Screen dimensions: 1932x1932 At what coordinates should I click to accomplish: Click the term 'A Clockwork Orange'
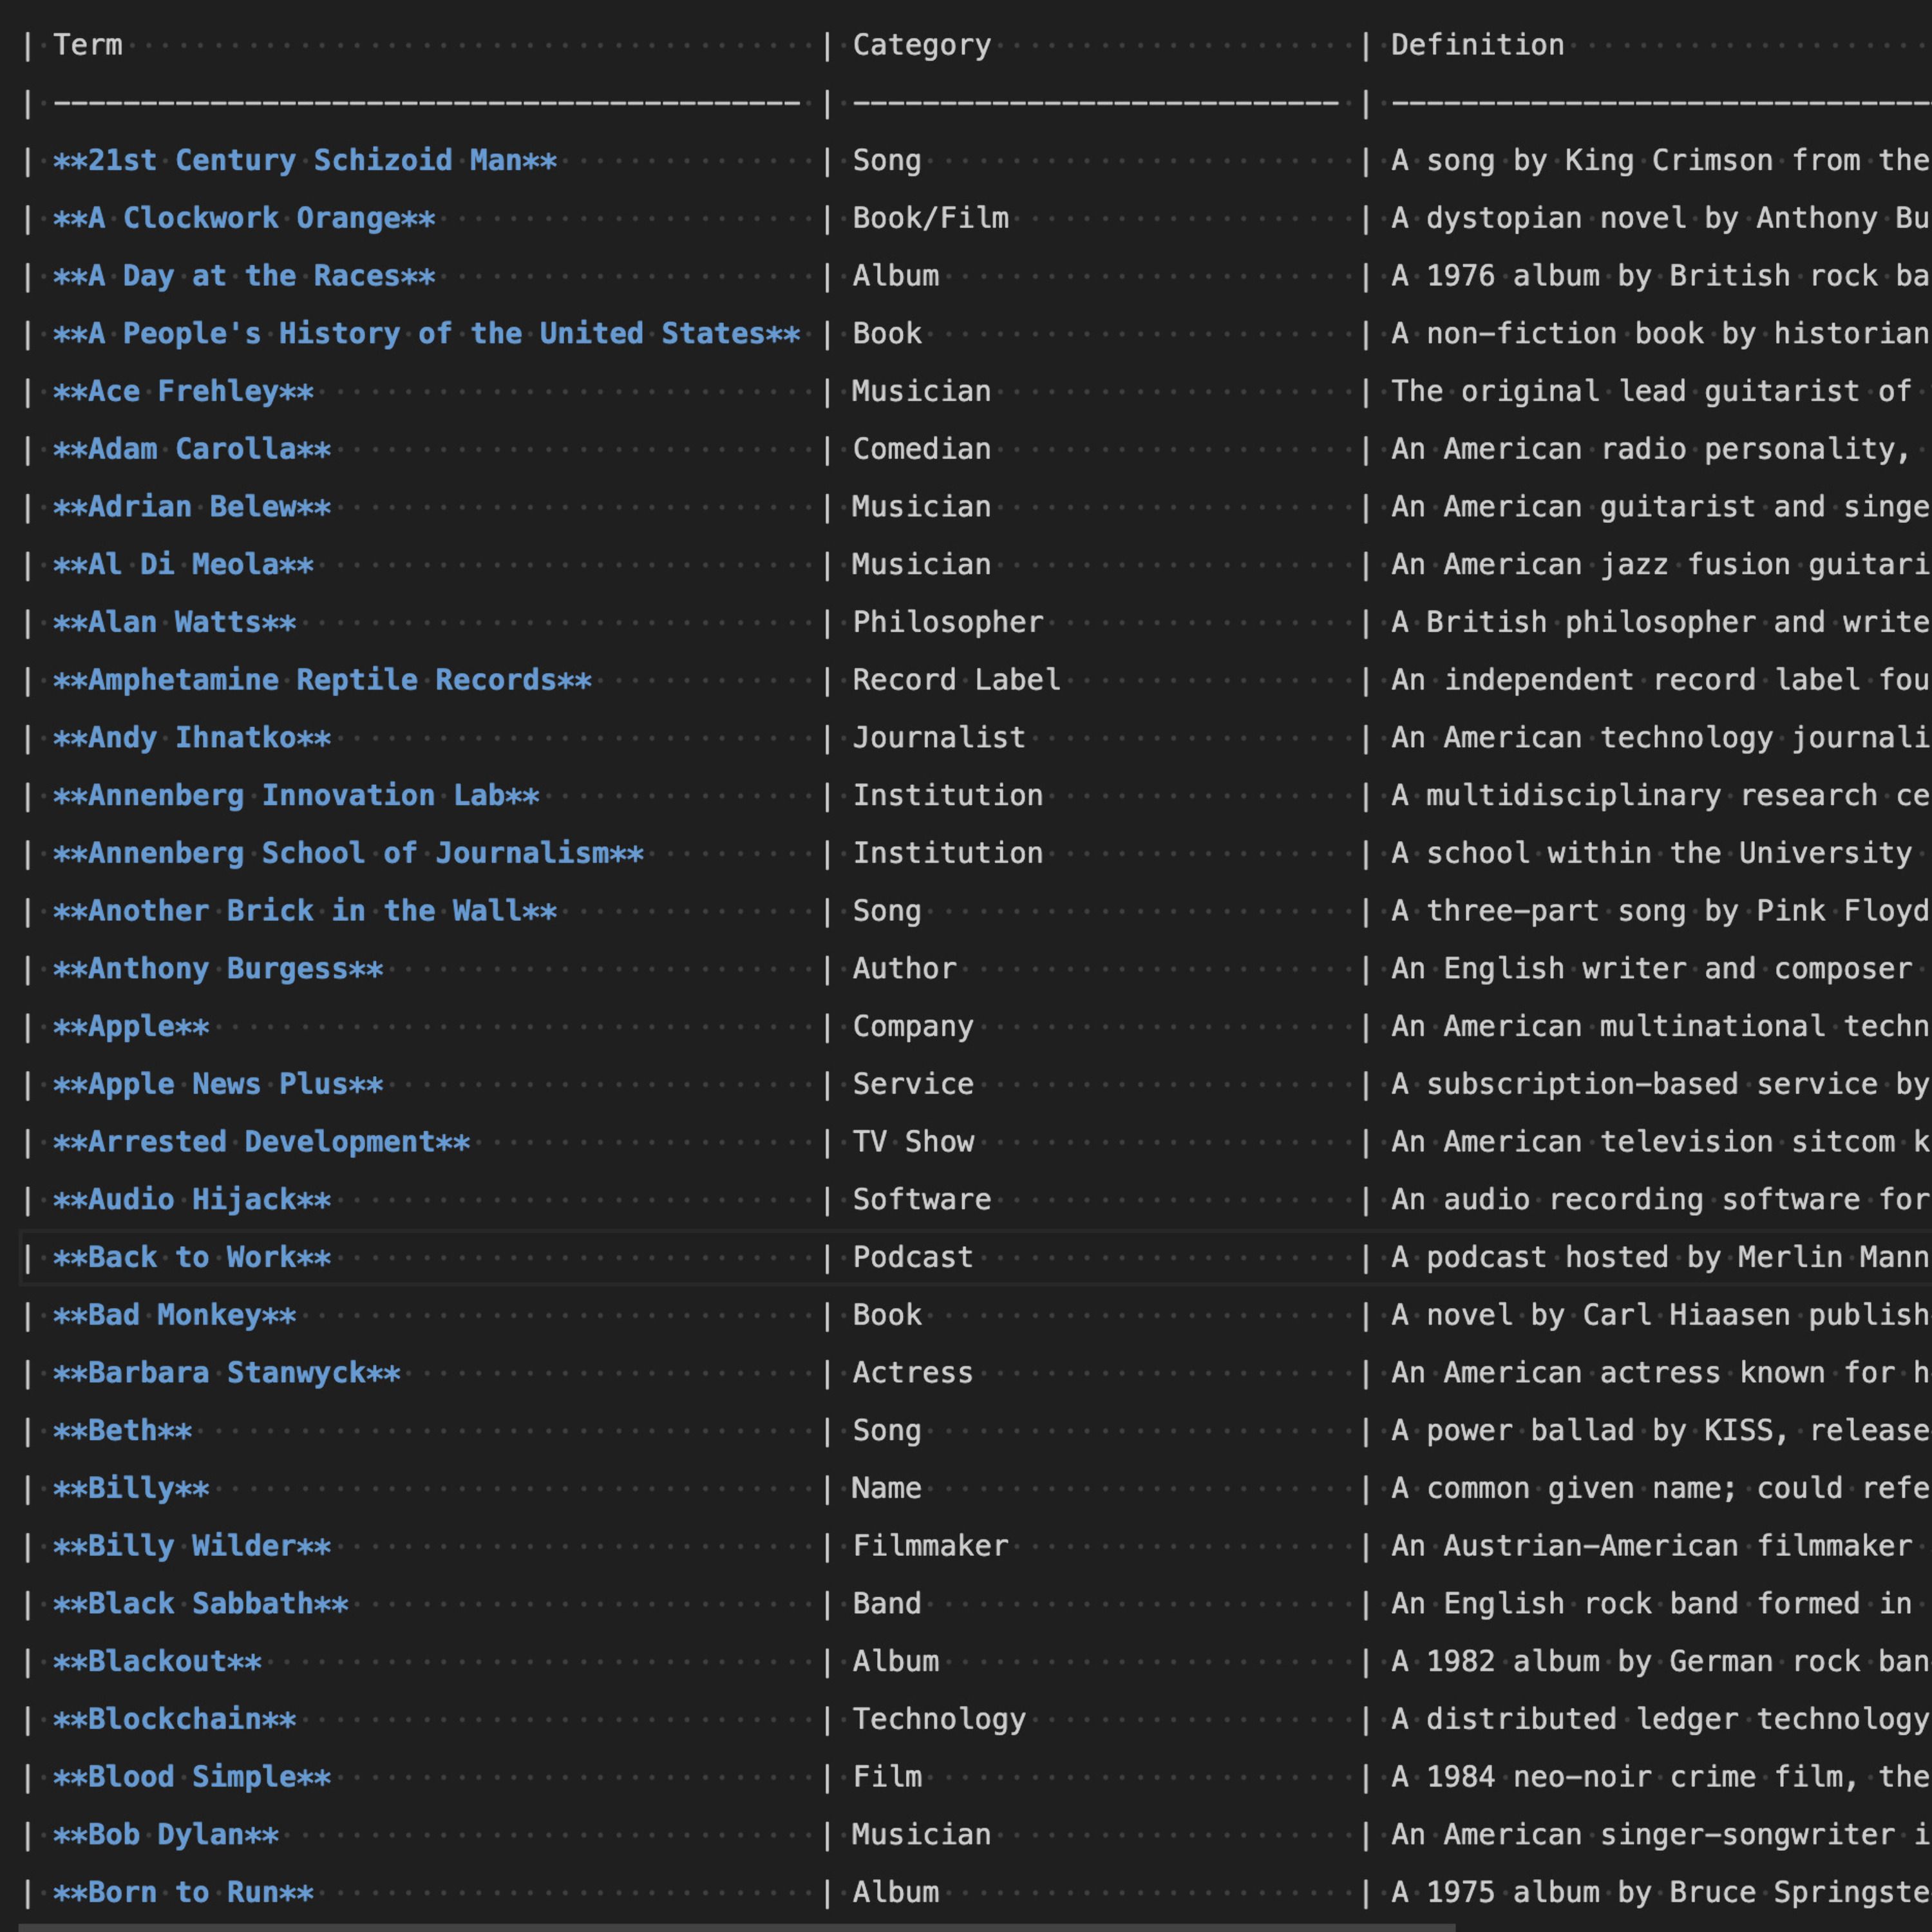[244, 218]
